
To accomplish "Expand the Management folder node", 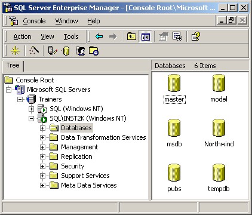I will coord(42,147).
